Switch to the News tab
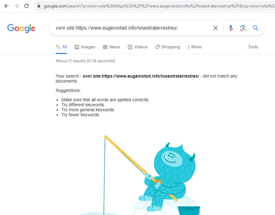The width and height of the screenshot is (275, 215). click(112, 47)
